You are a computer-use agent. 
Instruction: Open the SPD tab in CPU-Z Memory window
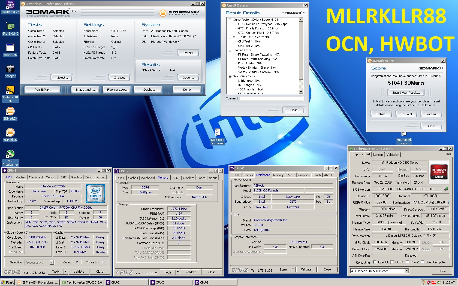176,178
